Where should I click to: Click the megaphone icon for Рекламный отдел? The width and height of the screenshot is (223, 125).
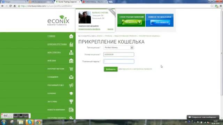pyautogui.click(x=71, y=85)
